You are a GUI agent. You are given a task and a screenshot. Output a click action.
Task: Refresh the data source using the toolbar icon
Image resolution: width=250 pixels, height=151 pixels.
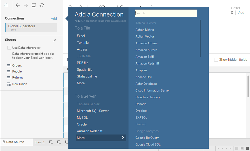pos(42,5)
